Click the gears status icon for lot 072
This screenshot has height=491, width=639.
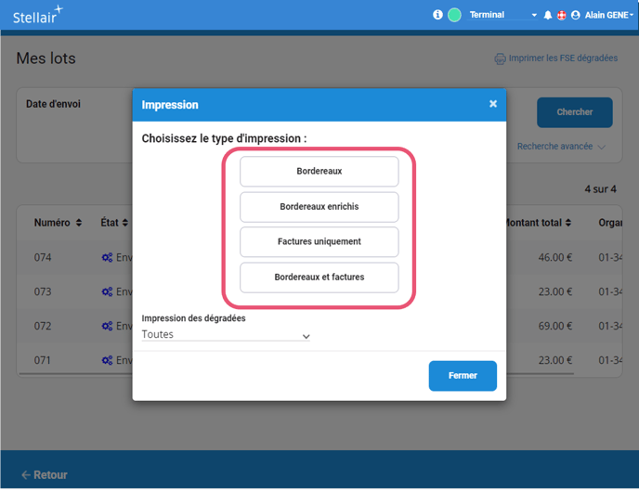(x=107, y=327)
